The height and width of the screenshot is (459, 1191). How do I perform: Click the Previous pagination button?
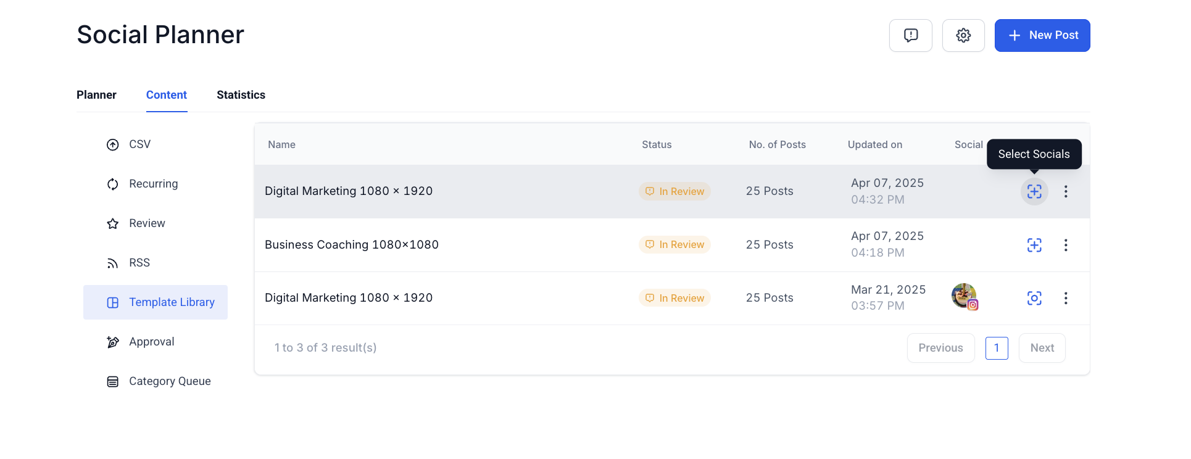(940, 348)
